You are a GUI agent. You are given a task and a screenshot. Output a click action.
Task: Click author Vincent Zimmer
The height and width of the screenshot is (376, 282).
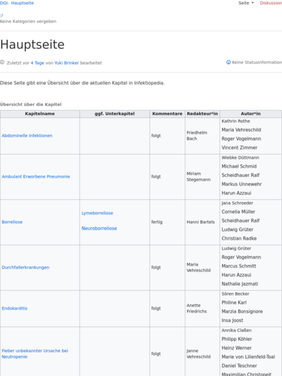pos(239,148)
